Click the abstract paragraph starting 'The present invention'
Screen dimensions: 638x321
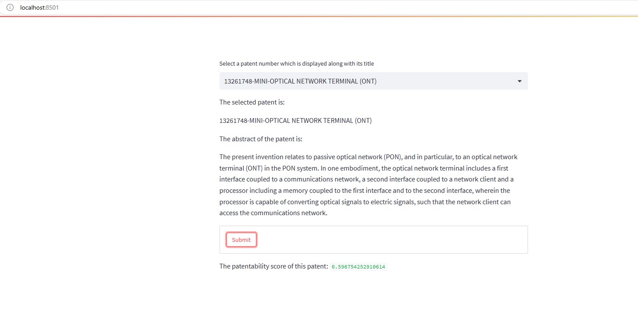(369, 185)
